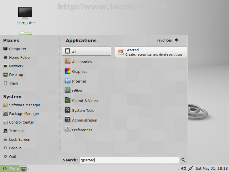Open the Computer desktop icon

click(x=25, y=16)
